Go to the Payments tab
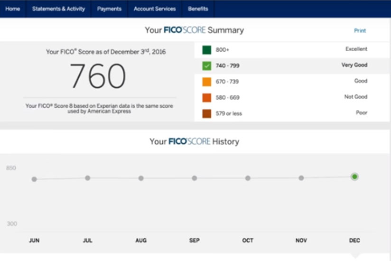This screenshot has width=391, height=261. 109,9
